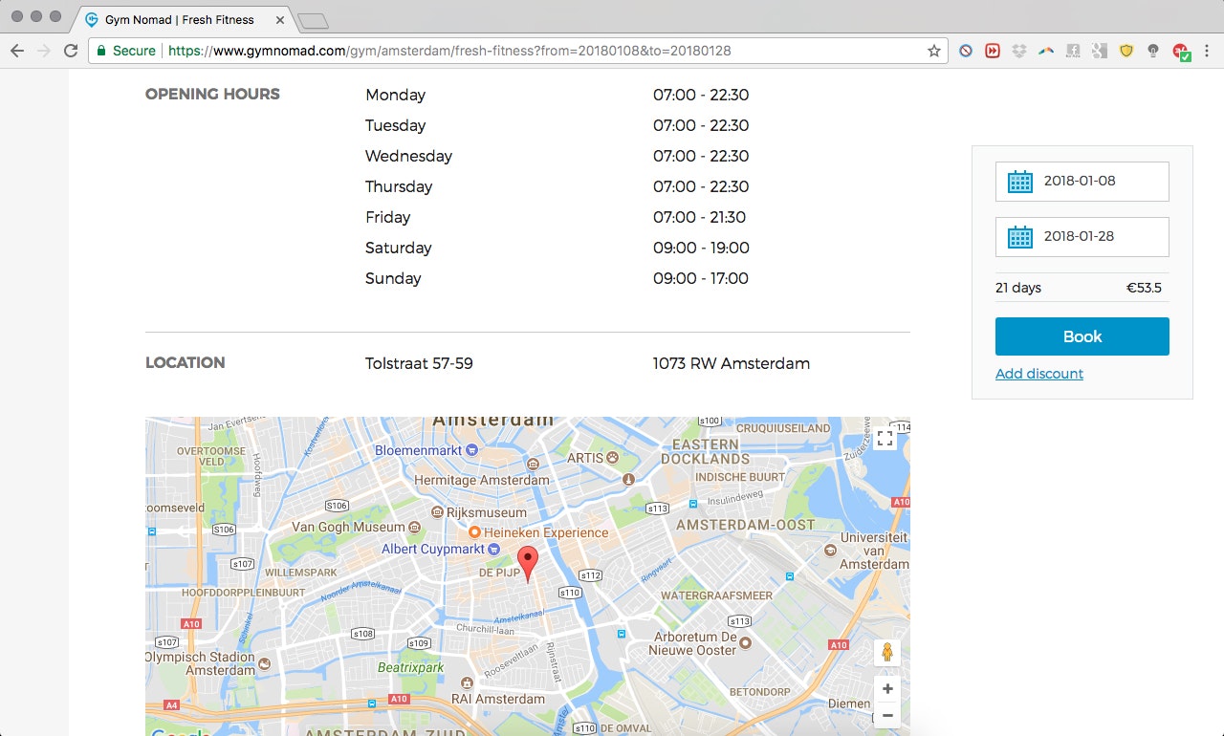Click the blue circle-slash blocker extension icon
This screenshot has width=1224, height=736.
click(966, 51)
